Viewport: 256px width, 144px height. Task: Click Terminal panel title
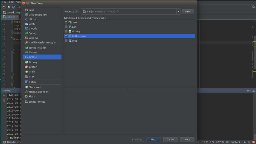(6, 91)
